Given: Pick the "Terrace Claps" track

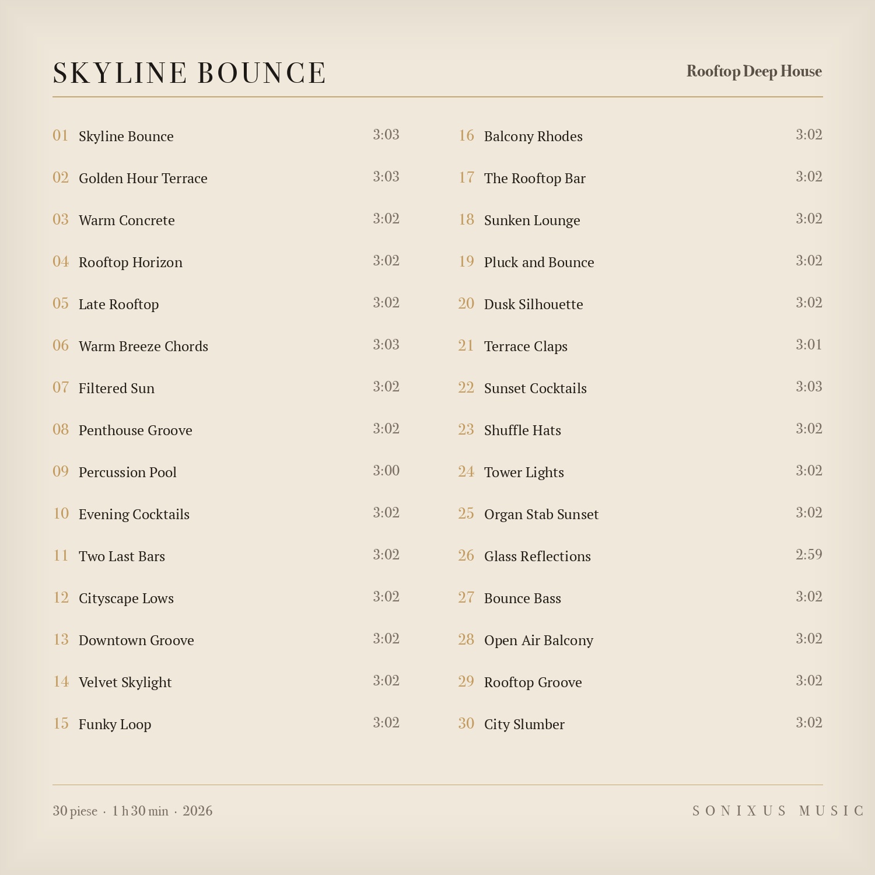Looking at the screenshot, I should click(526, 346).
